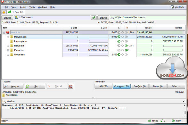Image resolution: width=188 pixels, height=125 pixels.
Task: Open the Action menu
Action: [23, 7]
